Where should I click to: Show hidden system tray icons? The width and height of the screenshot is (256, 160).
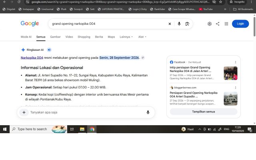(200, 129)
